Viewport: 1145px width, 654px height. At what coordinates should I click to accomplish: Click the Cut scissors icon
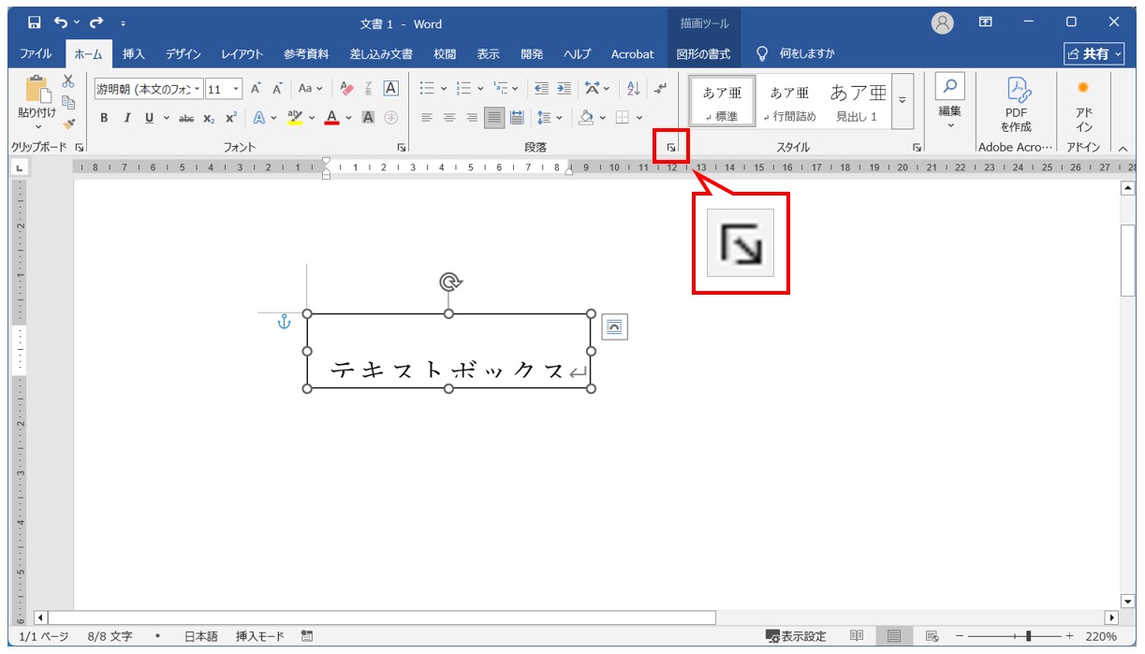tap(68, 82)
